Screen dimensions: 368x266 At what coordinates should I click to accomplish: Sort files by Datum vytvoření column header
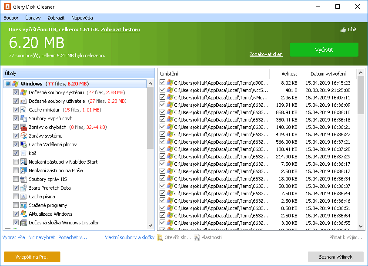328,74
